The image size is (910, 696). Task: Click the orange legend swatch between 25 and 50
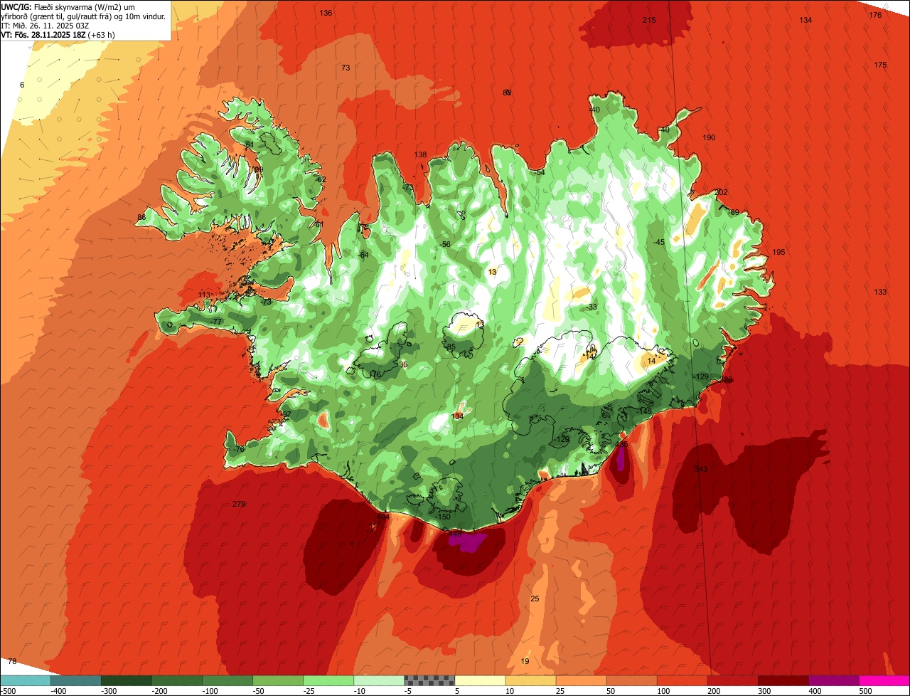click(x=581, y=680)
